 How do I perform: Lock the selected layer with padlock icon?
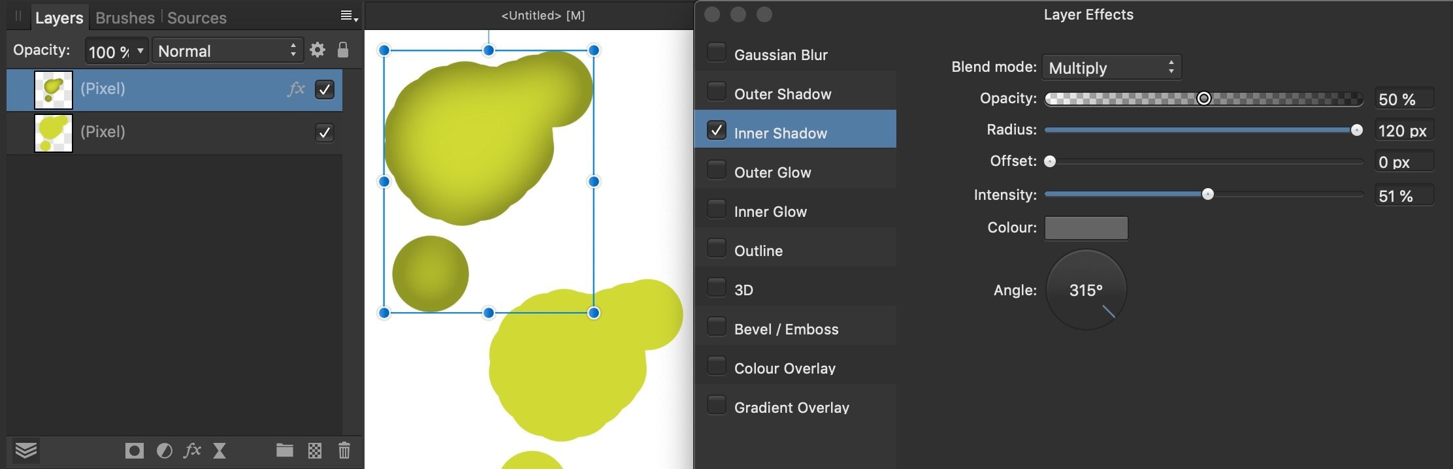(343, 50)
